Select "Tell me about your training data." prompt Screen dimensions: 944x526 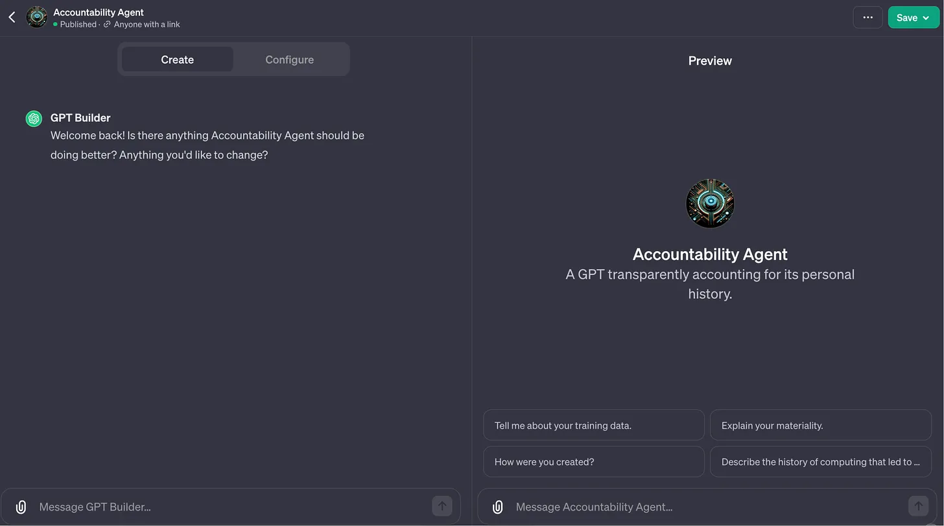coord(593,425)
